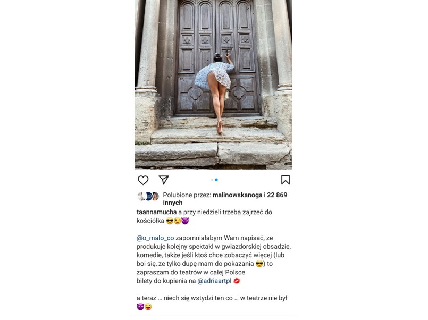The height and width of the screenshot is (320, 428).
Task: Open the first white liker avatar
Action: (x=141, y=197)
